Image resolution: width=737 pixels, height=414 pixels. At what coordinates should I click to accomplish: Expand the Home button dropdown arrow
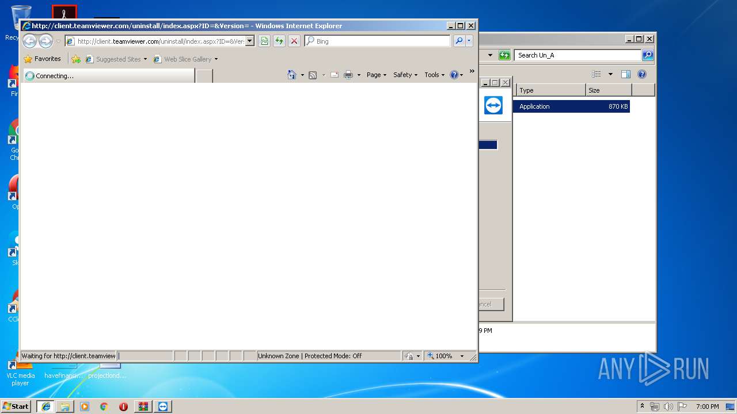302,75
